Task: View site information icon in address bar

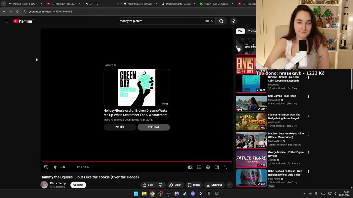Action: pyautogui.click(x=25, y=12)
